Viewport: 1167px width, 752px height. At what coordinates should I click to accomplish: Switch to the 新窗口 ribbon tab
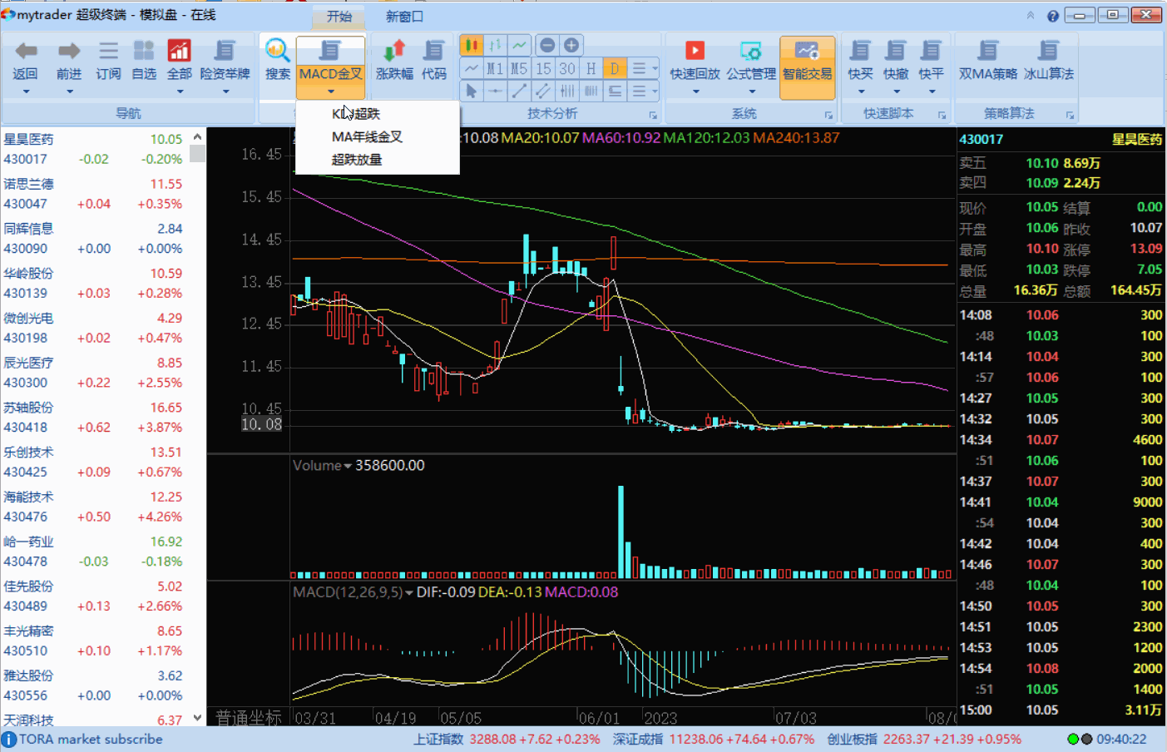coord(404,16)
